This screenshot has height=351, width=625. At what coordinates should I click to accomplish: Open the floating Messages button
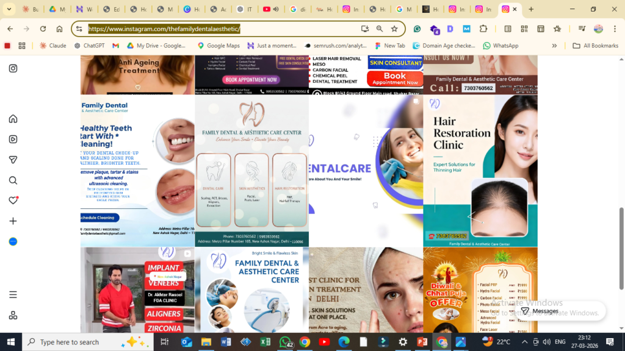click(538, 311)
